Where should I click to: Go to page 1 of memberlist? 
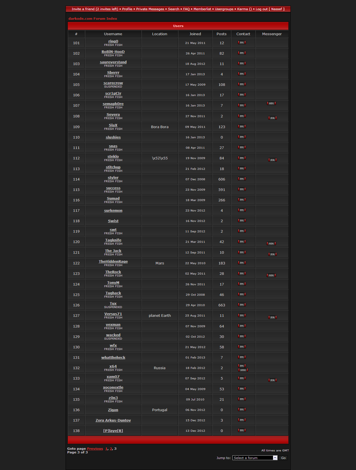[x=106, y=449]
